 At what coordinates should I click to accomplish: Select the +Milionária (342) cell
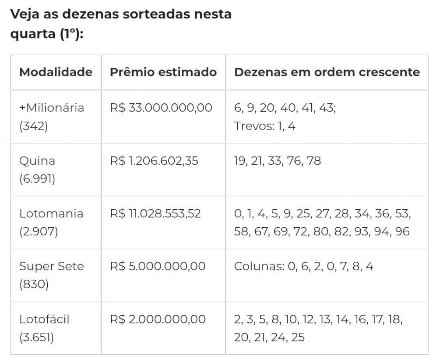point(56,117)
